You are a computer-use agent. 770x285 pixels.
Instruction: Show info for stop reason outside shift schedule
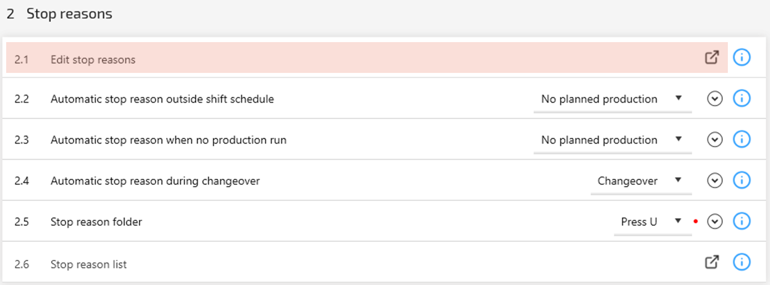point(741,99)
